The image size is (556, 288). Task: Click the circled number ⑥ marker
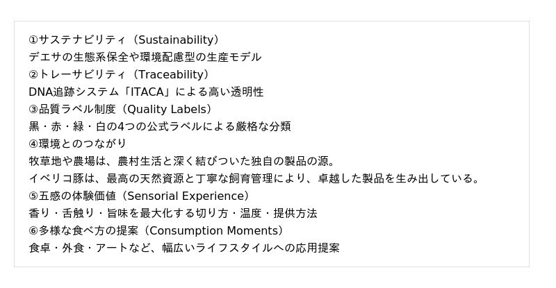point(33,230)
